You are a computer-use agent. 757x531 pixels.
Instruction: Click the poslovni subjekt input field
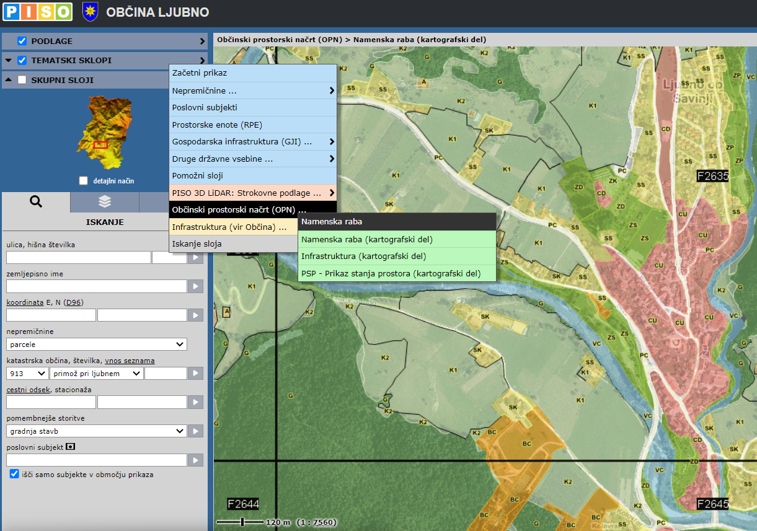(x=97, y=460)
